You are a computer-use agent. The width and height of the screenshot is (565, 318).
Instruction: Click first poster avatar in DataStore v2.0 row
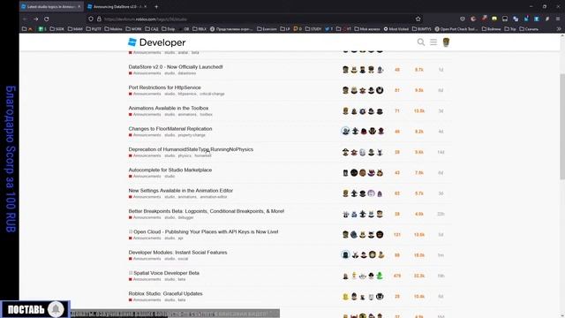click(345, 70)
